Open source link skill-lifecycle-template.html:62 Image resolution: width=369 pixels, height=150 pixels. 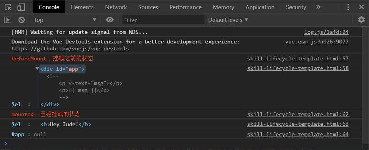(x=298, y=114)
